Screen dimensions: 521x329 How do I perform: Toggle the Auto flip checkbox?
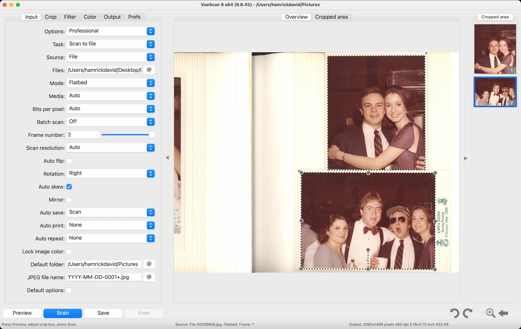pyautogui.click(x=69, y=161)
